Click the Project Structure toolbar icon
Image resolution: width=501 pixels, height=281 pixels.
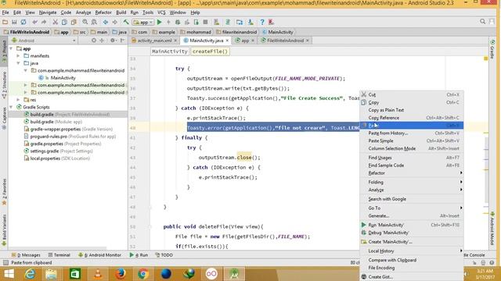pos(240,23)
